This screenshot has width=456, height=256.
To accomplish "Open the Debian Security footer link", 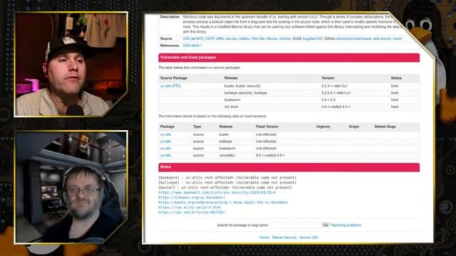I will (284, 238).
